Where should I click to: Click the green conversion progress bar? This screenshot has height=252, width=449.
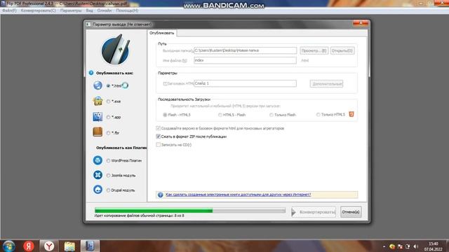point(190,211)
